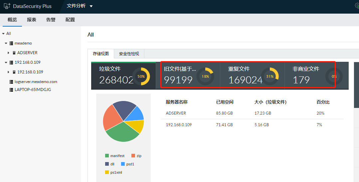Viewport: 359px width, 182px height.
Task: Select the 旧文件 summary card
Action: pyautogui.click(x=188, y=76)
